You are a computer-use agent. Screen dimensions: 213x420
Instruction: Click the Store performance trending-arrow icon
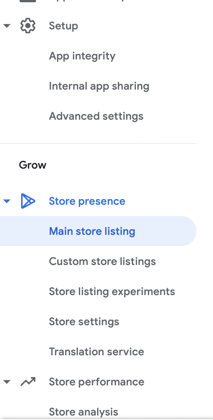[28, 382]
